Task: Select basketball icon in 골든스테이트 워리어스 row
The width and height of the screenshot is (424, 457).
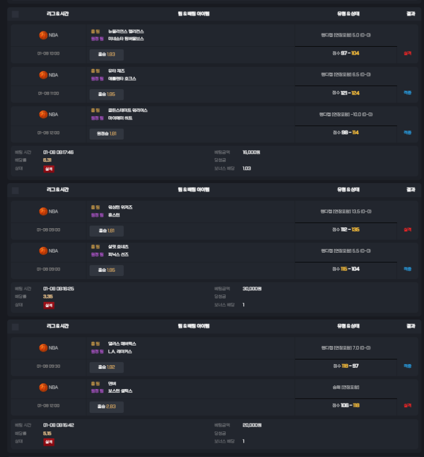Action: click(x=43, y=115)
